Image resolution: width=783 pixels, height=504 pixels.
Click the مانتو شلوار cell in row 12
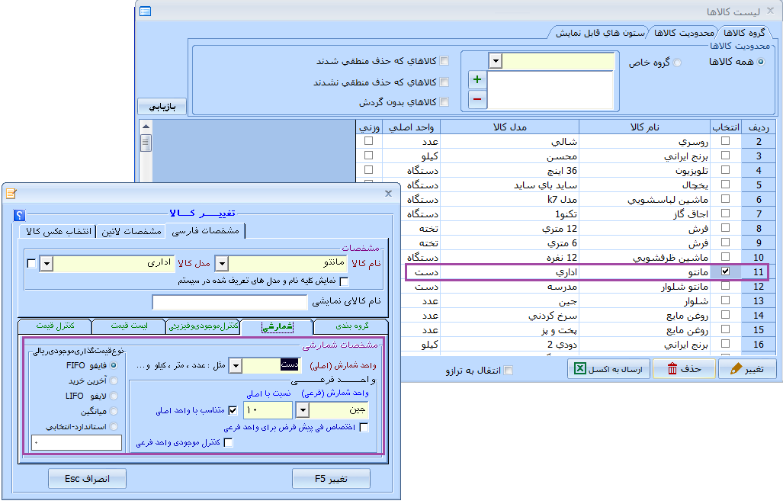(645, 287)
